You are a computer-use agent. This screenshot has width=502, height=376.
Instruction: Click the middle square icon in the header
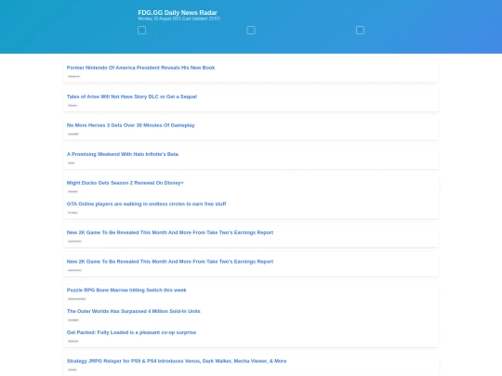[x=251, y=30]
